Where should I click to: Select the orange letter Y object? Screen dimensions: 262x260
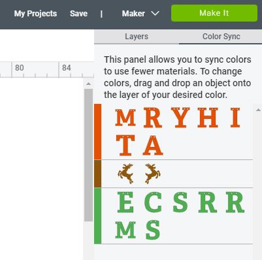pos(180,118)
